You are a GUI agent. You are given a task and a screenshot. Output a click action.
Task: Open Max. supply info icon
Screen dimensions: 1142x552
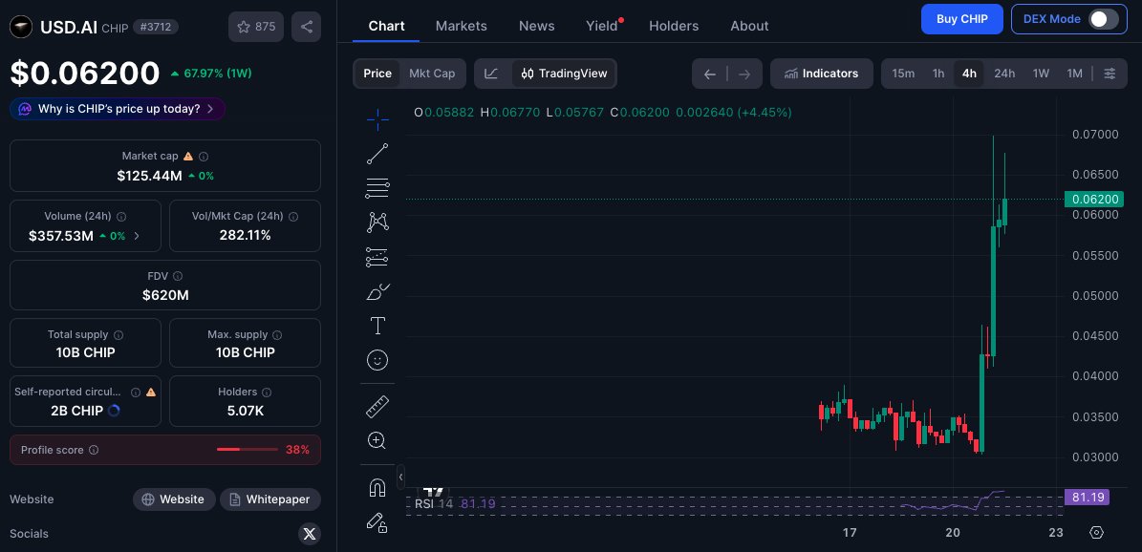click(277, 335)
